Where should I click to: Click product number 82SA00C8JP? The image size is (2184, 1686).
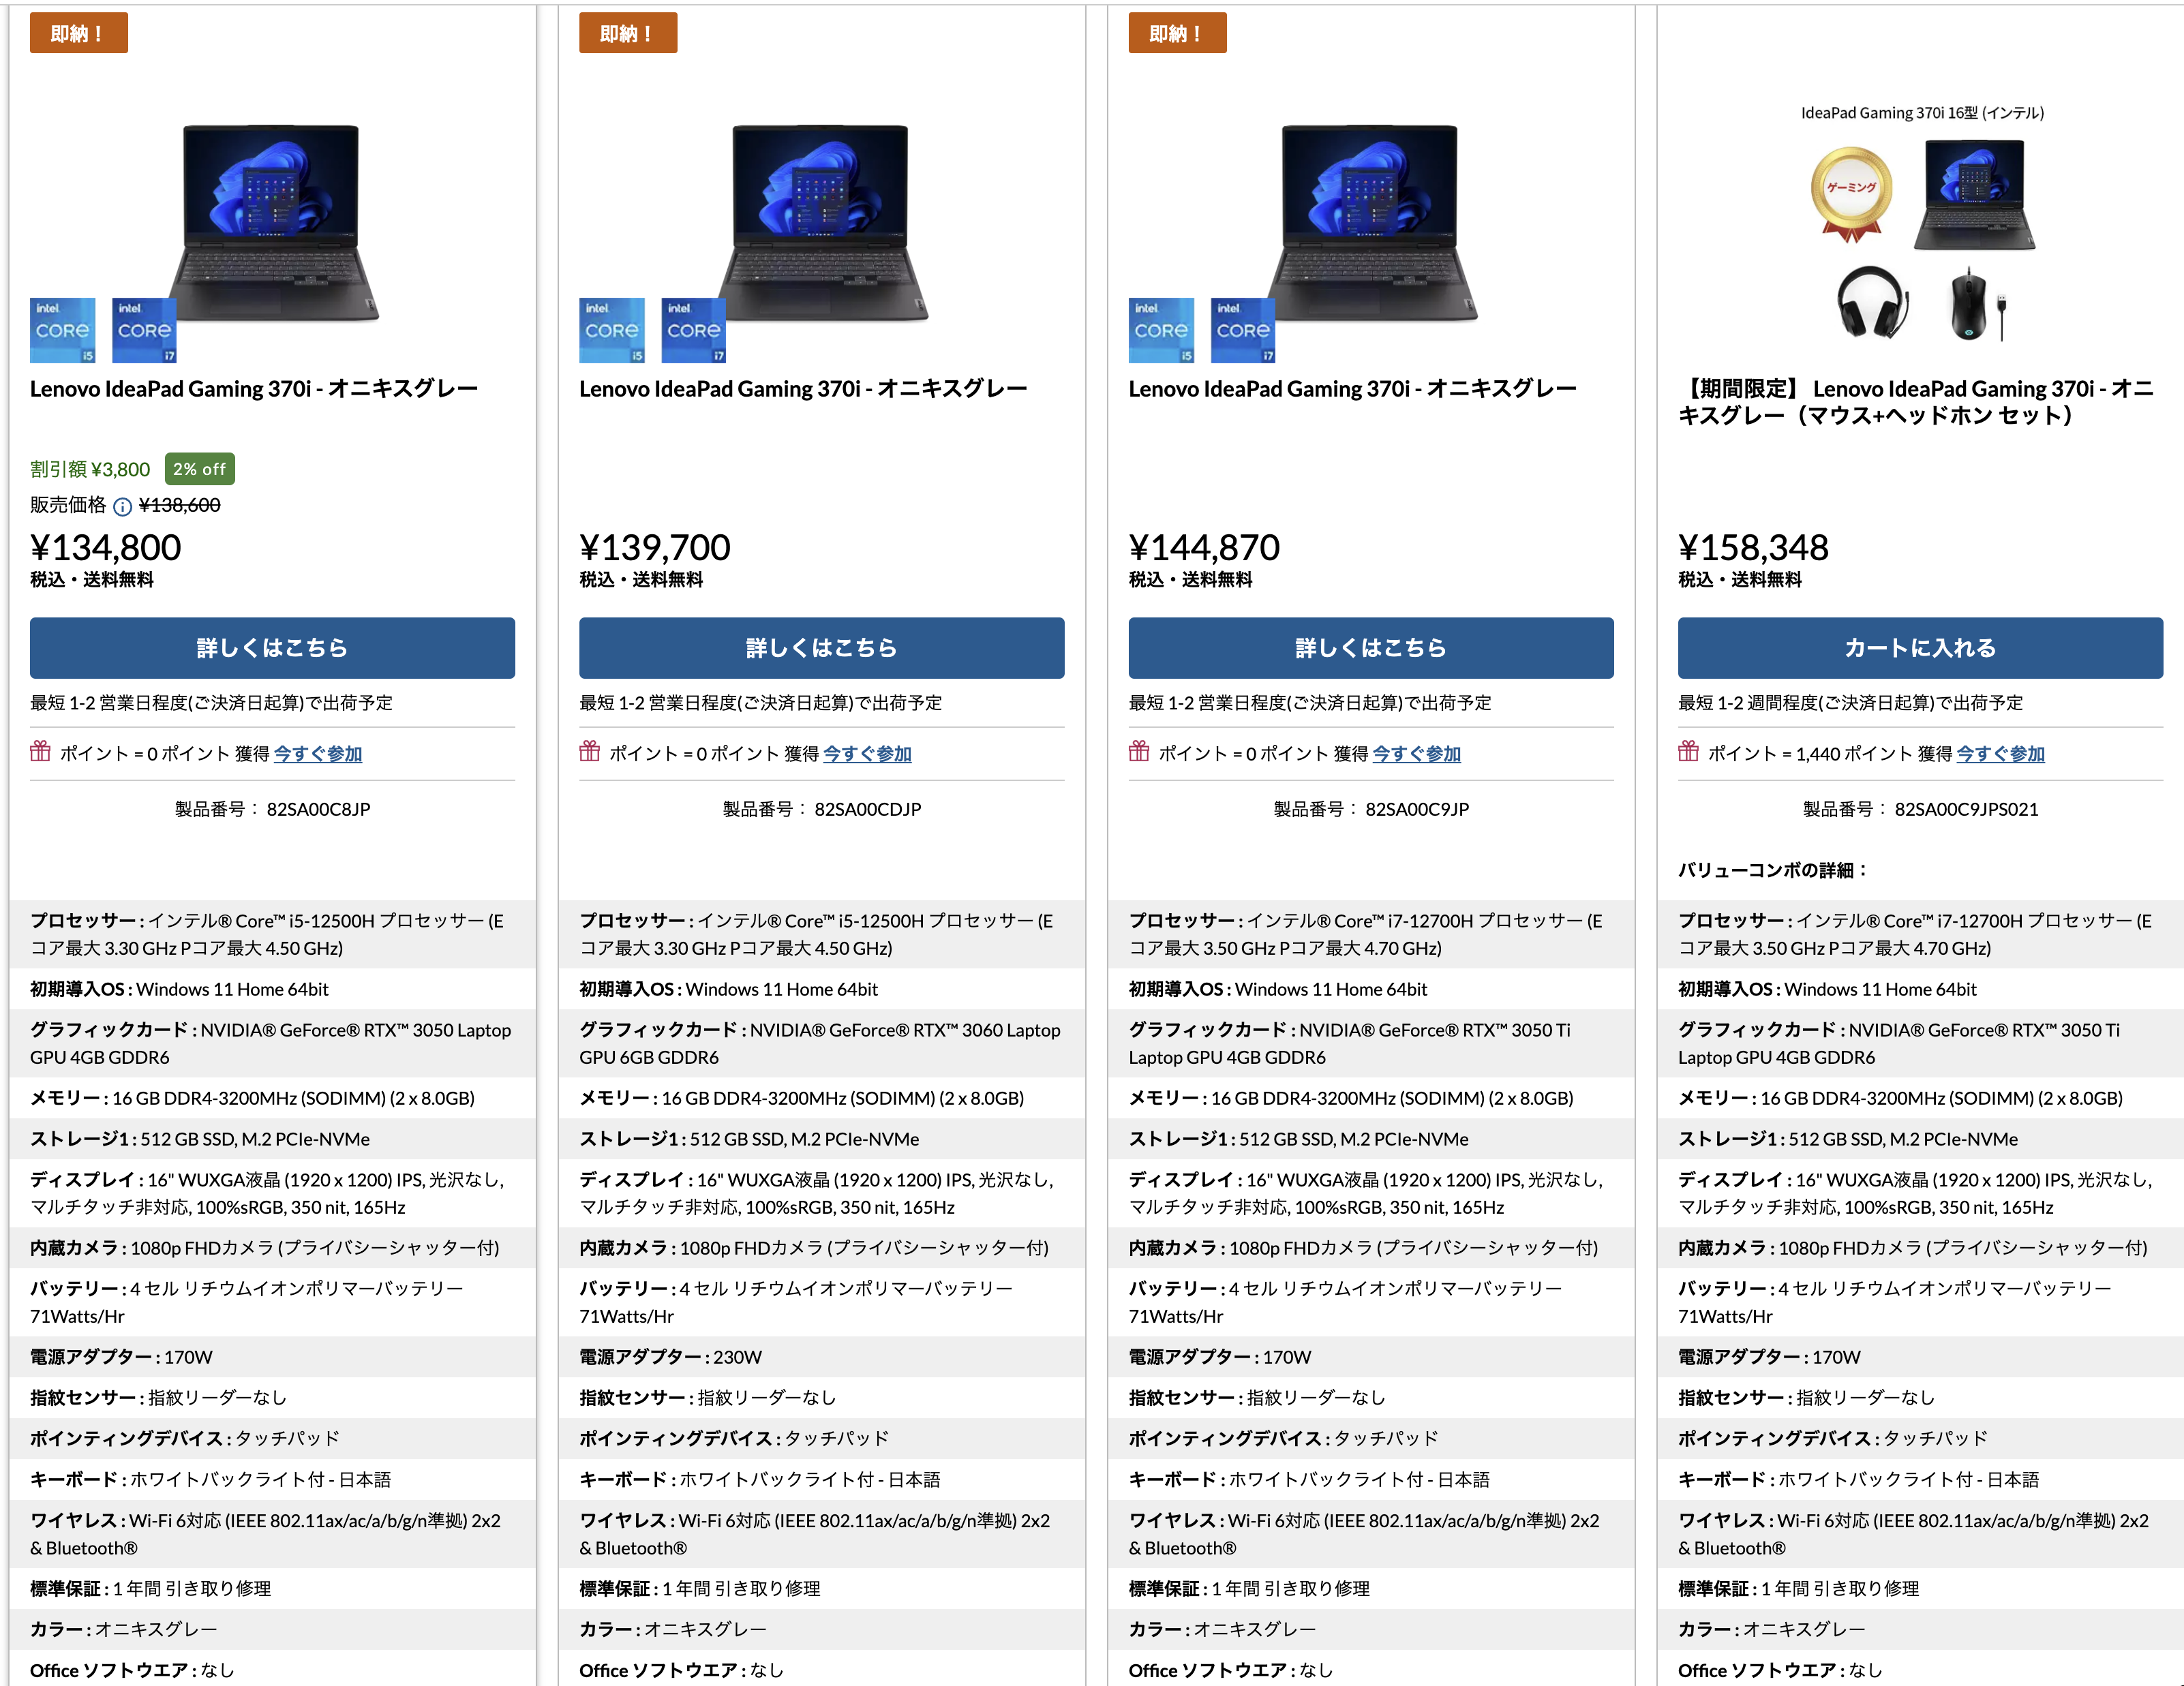click(318, 809)
